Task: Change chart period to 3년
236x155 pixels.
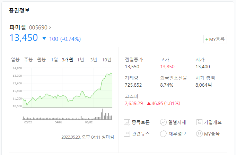Action: click(x=94, y=60)
